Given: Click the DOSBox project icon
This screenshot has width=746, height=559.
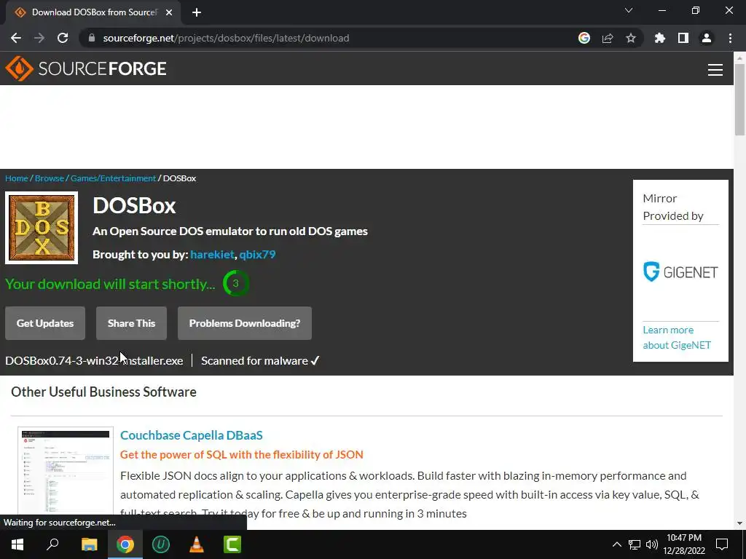Looking at the screenshot, I should click(x=42, y=228).
